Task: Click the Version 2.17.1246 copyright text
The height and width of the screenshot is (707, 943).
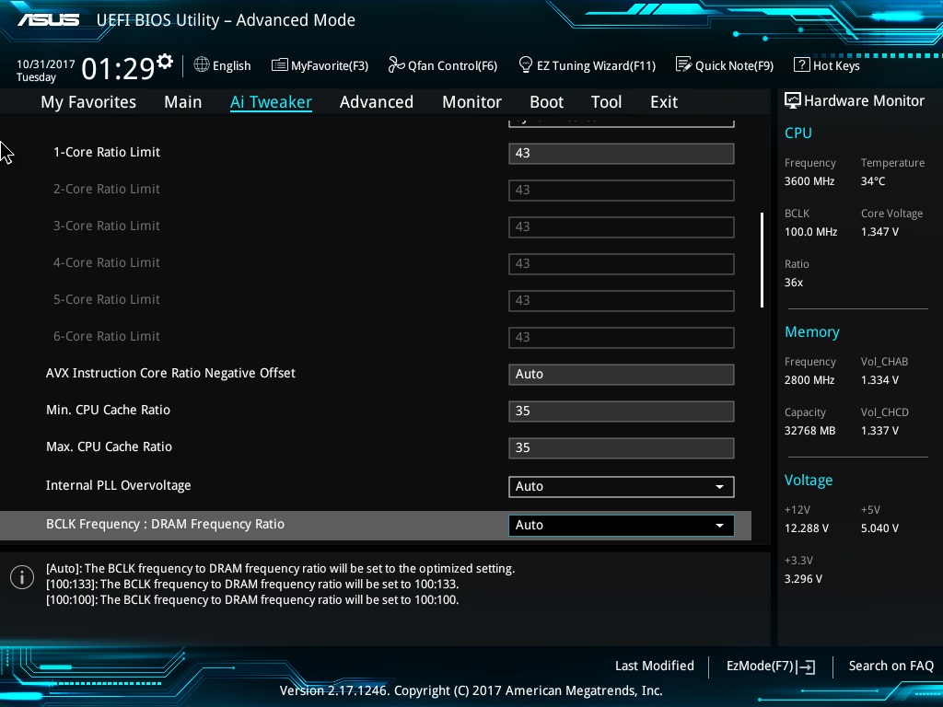Action: [x=471, y=690]
